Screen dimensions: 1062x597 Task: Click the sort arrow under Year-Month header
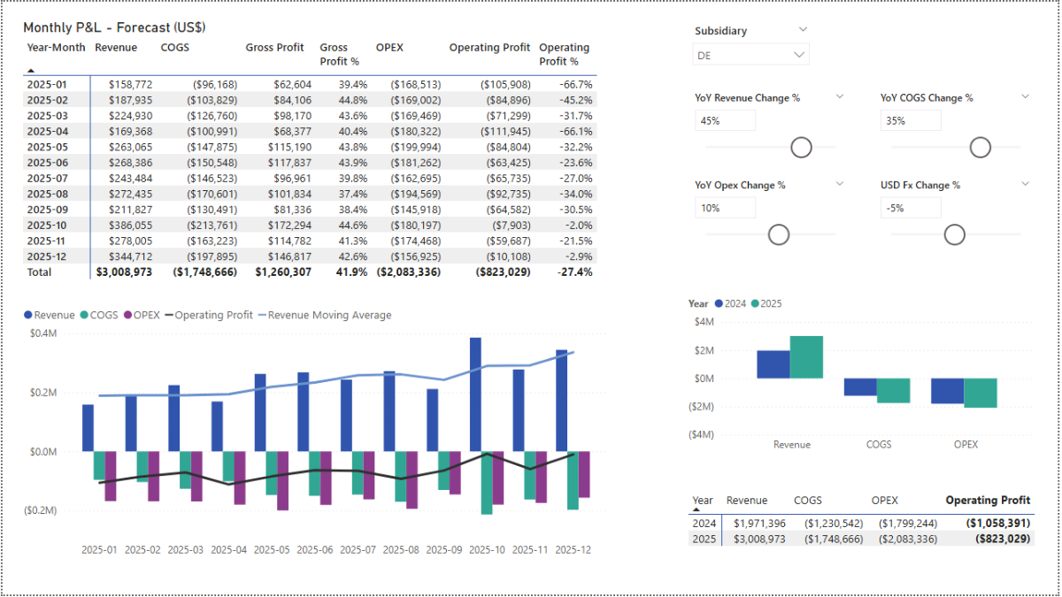31,69
